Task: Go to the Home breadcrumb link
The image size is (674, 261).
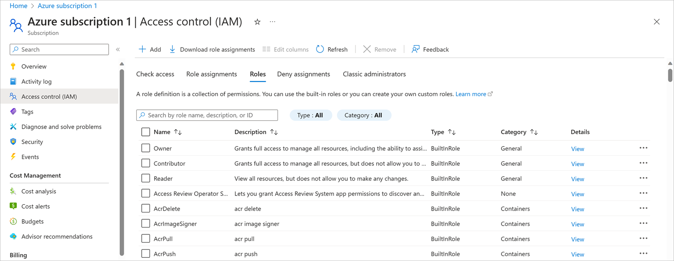Action: pyautogui.click(x=18, y=5)
